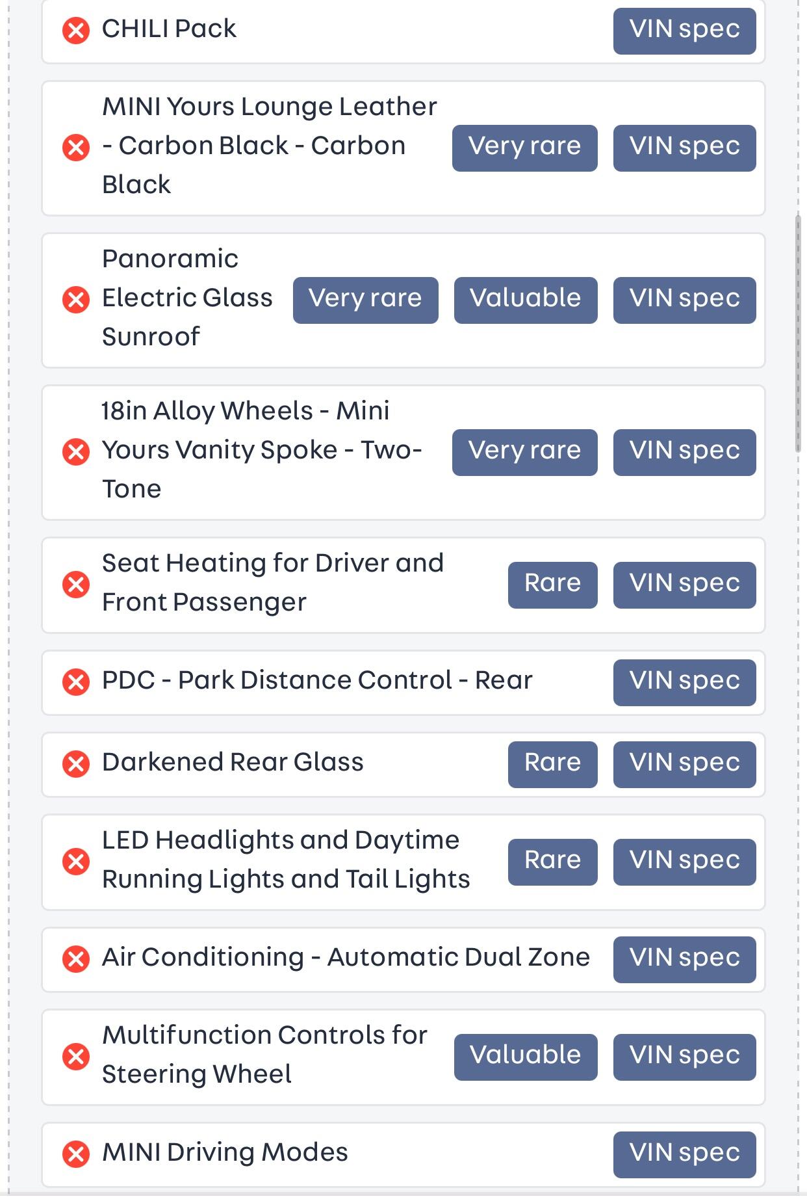Image resolution: width=807 pixels, height=1203 pixels.
Task: Click Very rare tag on 18in Alloy Wheels
Action: [524, 452]
